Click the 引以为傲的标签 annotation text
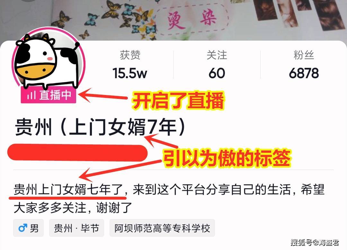347x250 pixels. pos(227,158)
